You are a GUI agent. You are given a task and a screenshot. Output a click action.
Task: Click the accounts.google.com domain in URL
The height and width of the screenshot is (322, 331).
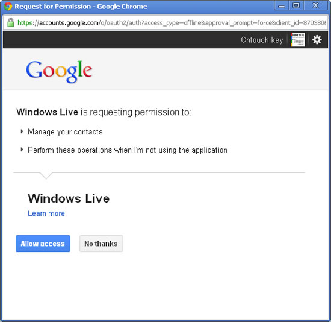69,23
